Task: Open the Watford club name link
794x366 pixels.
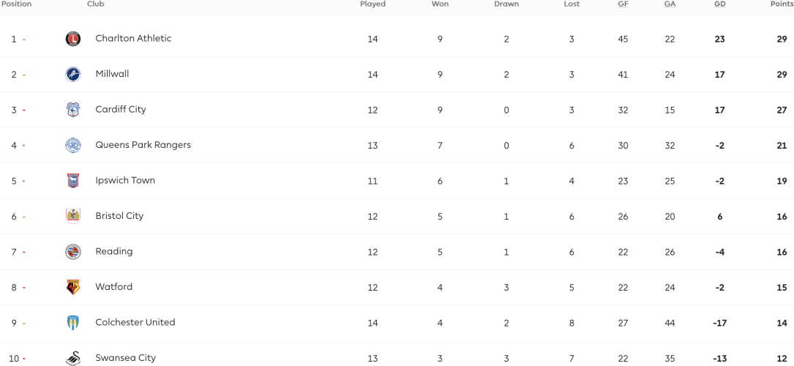Action: coord(114,286)
